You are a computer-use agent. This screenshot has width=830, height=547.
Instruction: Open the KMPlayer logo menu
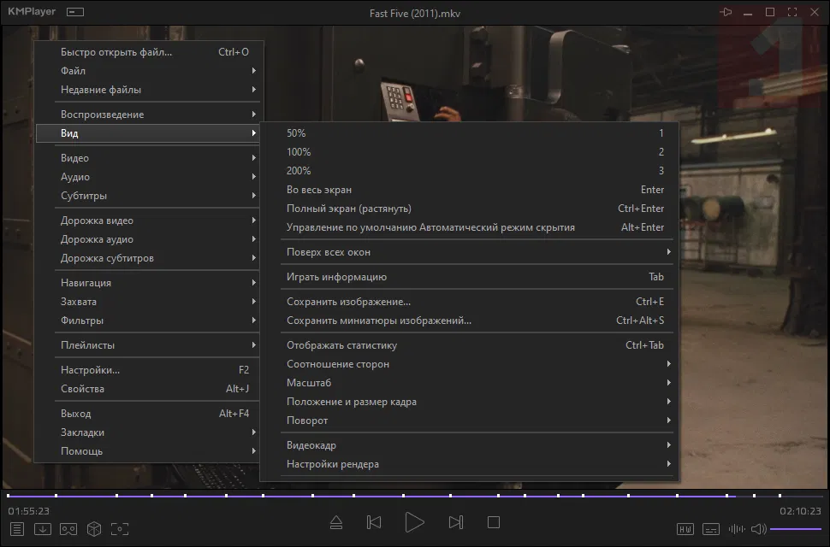pyautogui.click(x=32, y=12)
